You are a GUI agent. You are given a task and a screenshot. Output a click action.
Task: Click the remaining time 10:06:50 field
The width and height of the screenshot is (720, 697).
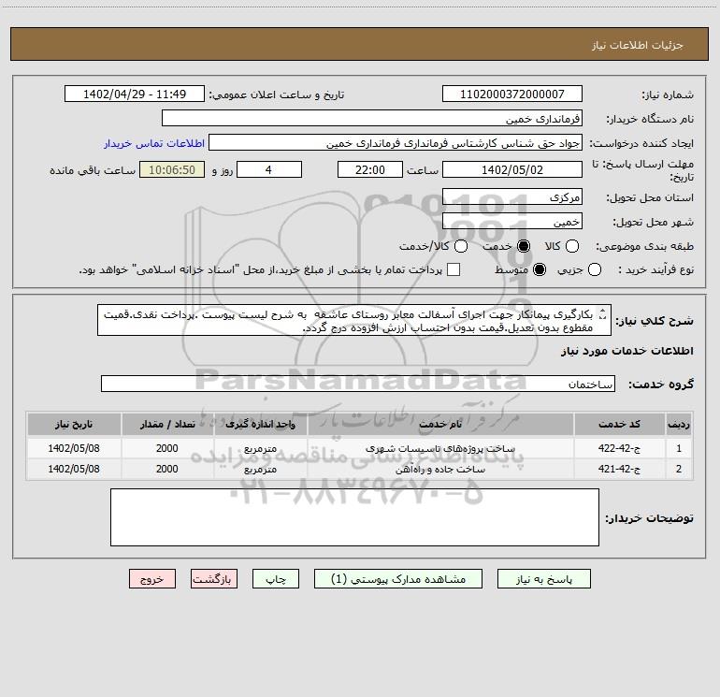(x=172, y=169)
